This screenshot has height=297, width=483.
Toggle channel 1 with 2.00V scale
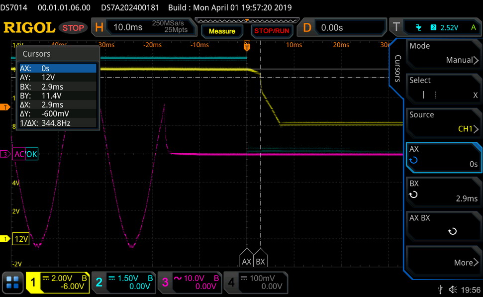coord(58,282)
